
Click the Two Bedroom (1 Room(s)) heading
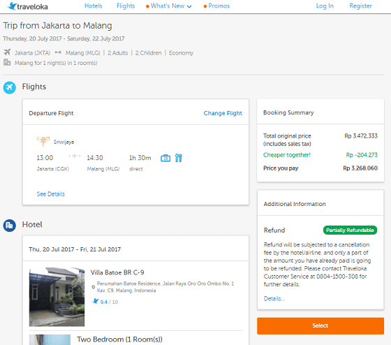(119, 339)
